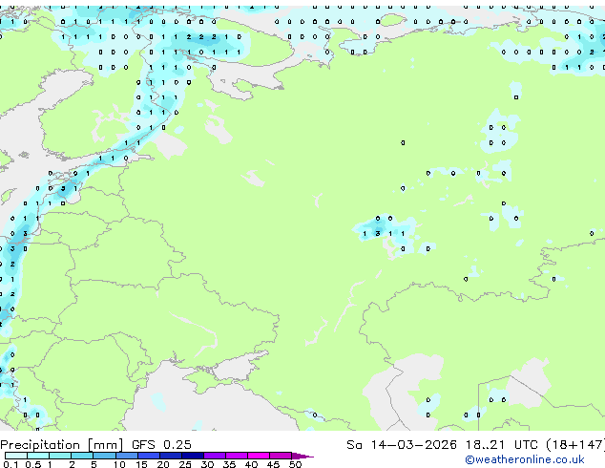The height and width of the screenshot is (468, 605).
Task: Click the legend value "50"
Action: 295,464
